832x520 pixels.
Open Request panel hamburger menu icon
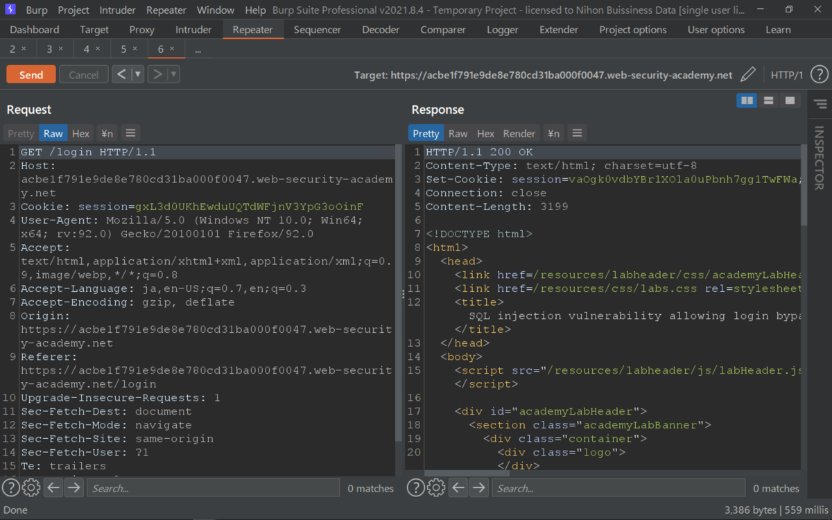(x=130, y=133)
